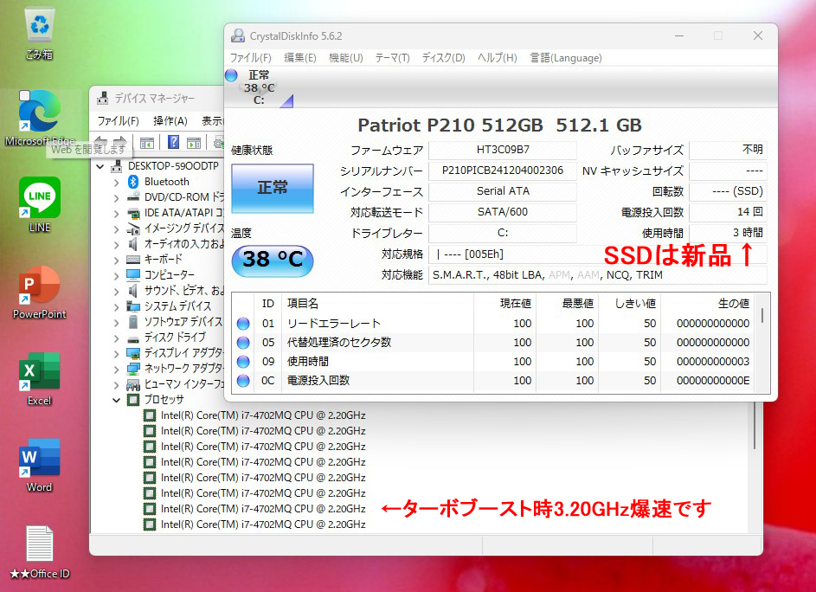Expand the ディスプレイ アダプター node

[117, 353]
